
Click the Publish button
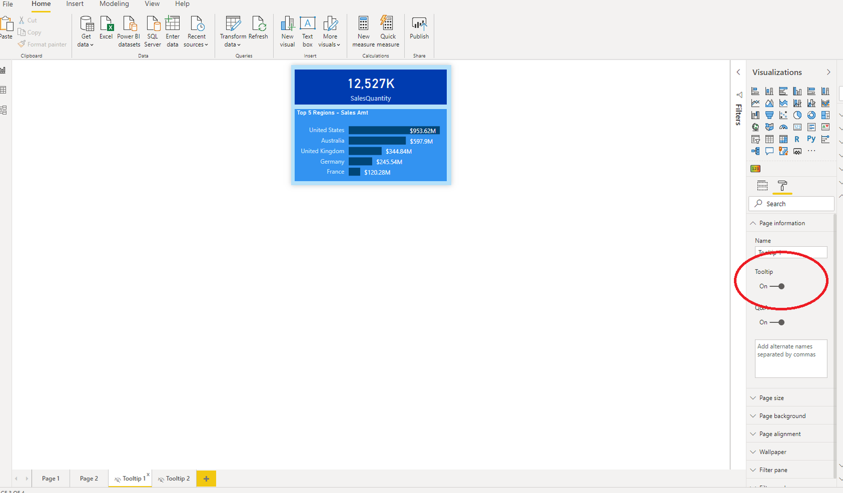(x=419, y=31)
